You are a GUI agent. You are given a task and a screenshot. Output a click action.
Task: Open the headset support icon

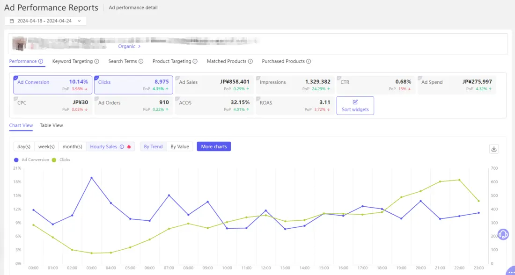(x=503, y=234)
